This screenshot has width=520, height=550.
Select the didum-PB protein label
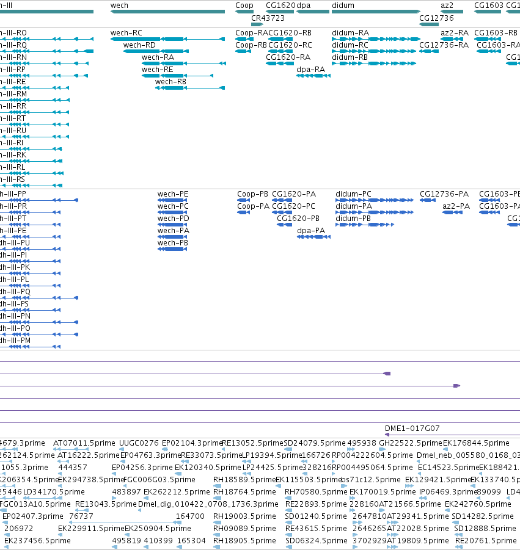(353, 218)
